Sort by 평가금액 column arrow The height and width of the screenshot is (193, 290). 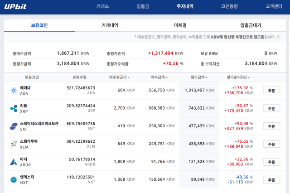click(x=207, y=77)
